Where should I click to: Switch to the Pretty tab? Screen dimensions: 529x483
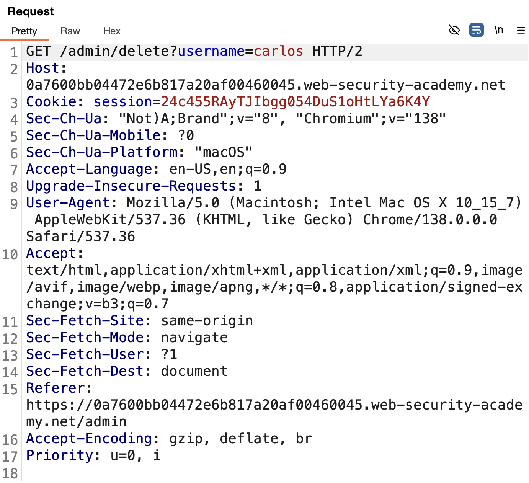[x=24, y=31]
